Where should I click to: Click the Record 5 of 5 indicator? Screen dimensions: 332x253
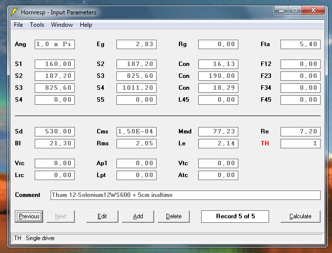[235, 216]
